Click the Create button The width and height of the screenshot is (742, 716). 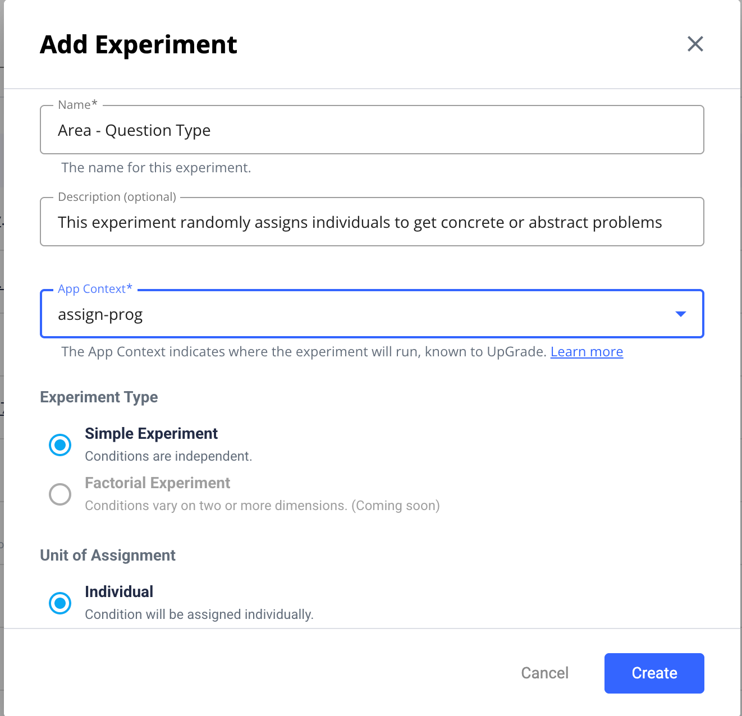coord(654,673)
